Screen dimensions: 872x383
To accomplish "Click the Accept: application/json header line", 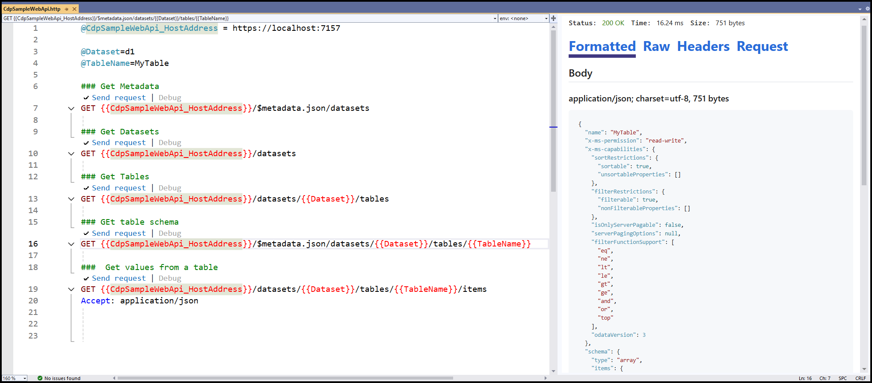I will pos(139,301).
